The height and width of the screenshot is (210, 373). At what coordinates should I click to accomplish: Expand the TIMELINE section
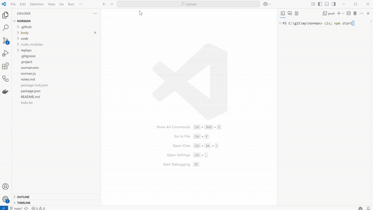pyautogui.click(x=56, y=203)
